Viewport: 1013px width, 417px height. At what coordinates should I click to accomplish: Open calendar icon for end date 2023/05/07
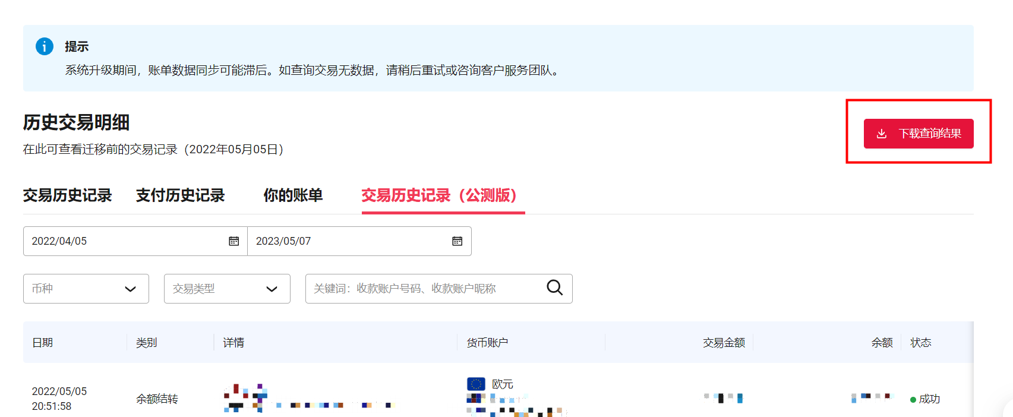pos(457,241)
